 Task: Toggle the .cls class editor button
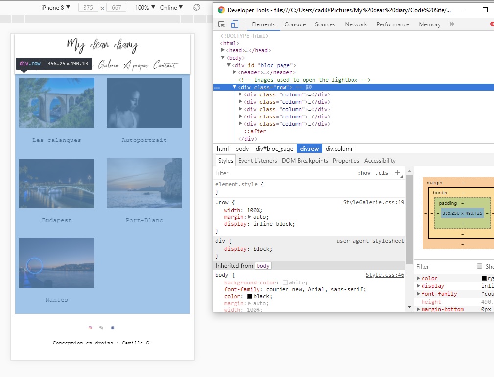click(x=382, y=173)
